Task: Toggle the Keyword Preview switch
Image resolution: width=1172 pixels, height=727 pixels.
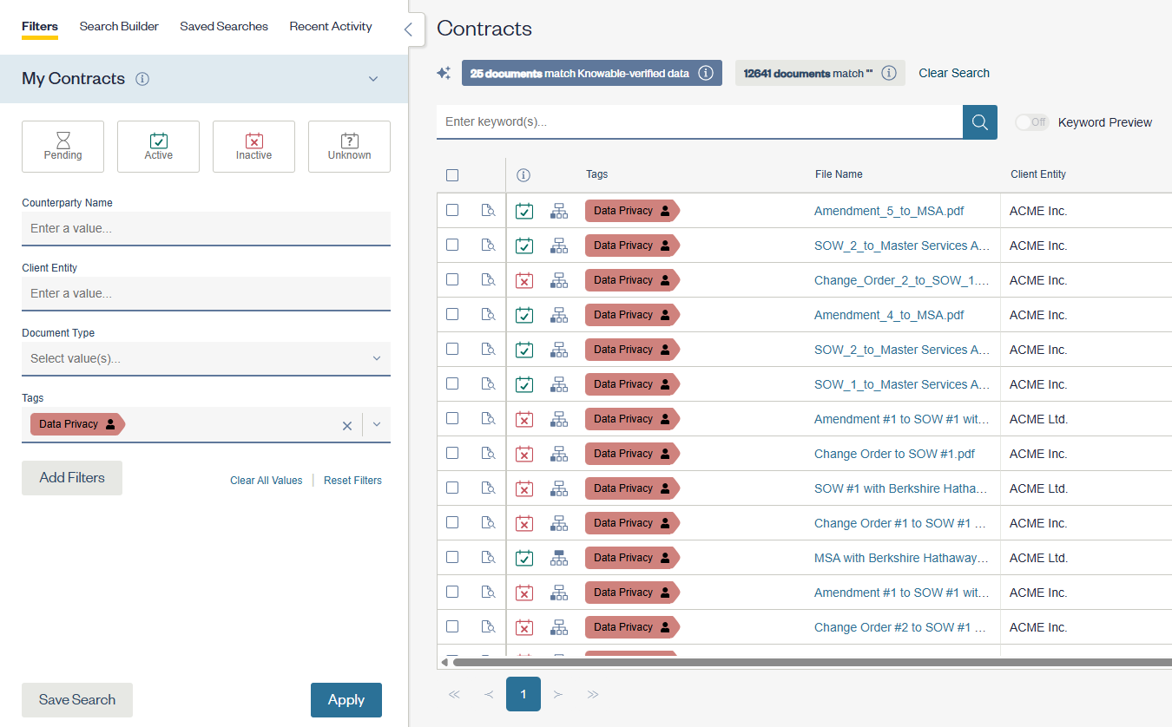Action: tap(1031, 122)
